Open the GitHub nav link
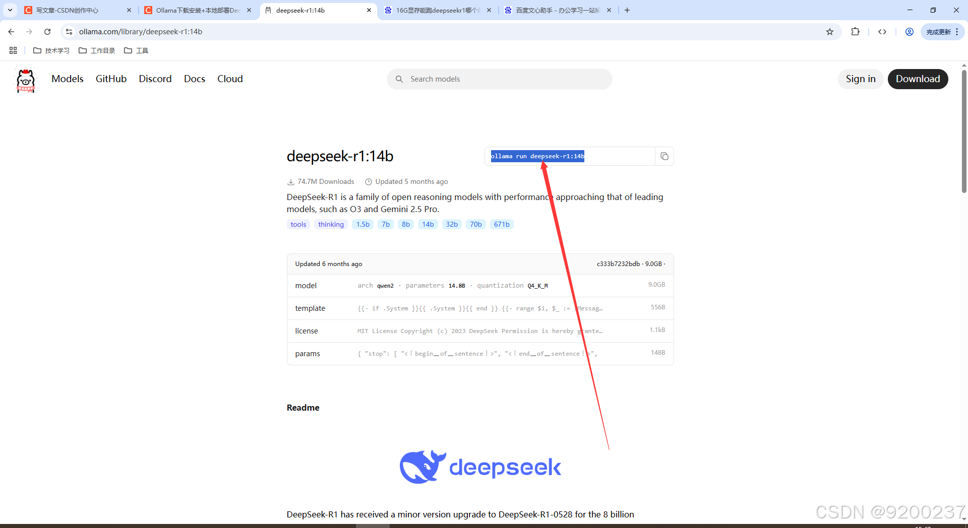Viewport: 968px width, 528px height. point(111,79)
